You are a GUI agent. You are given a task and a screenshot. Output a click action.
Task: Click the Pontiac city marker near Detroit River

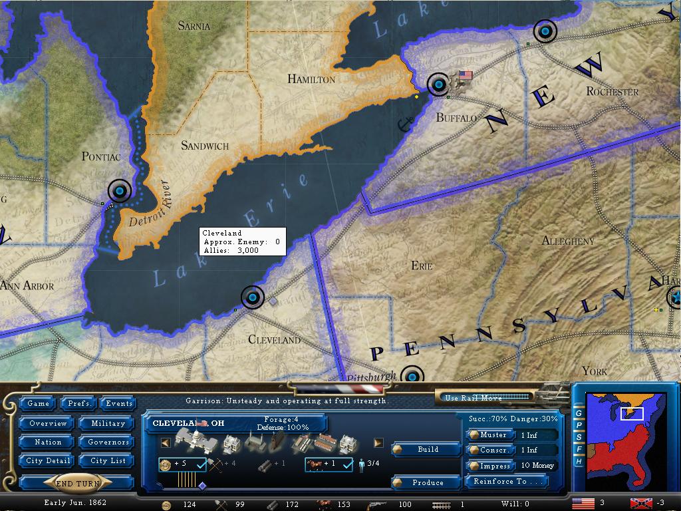click(120, 191)
